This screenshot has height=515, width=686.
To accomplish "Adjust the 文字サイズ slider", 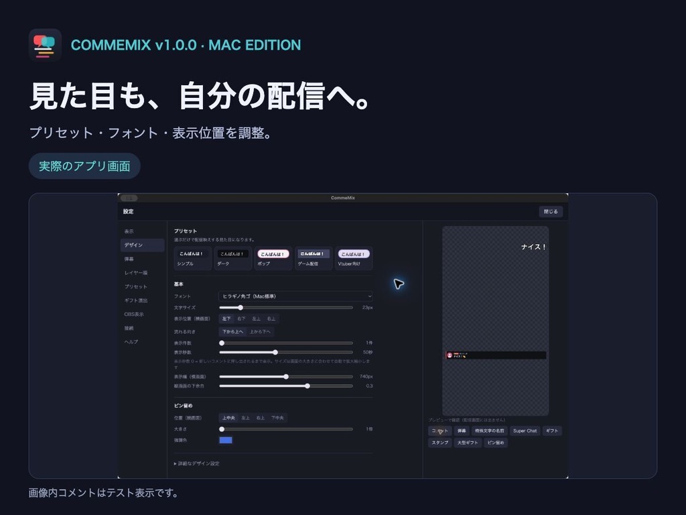I will tap(286, 307).
